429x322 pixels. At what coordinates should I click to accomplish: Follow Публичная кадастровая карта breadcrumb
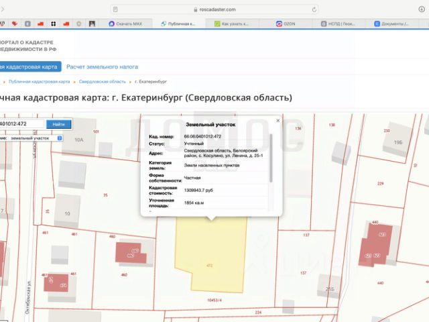39,82
